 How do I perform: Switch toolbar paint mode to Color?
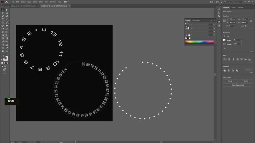(2, 63)
